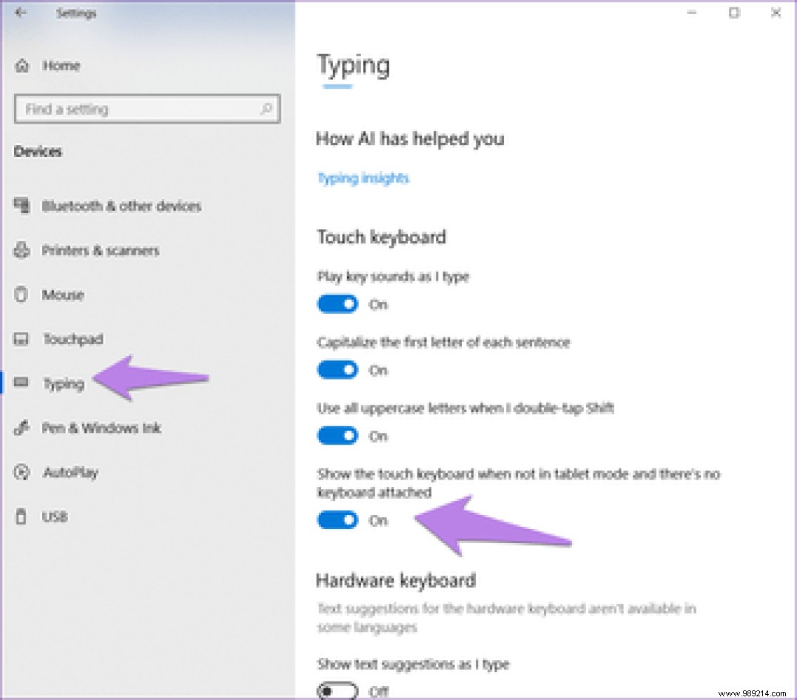Disable showing touch keyboard without keyboard attached

pos(337,520)
